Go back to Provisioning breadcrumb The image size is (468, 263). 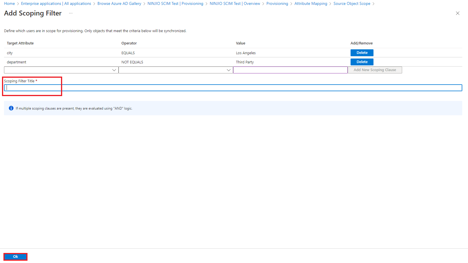point(277,4)
